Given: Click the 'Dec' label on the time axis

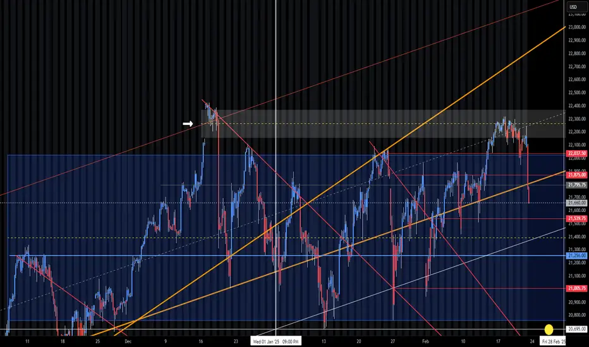Looking at the screenshot, I should (x=128, y=341).
